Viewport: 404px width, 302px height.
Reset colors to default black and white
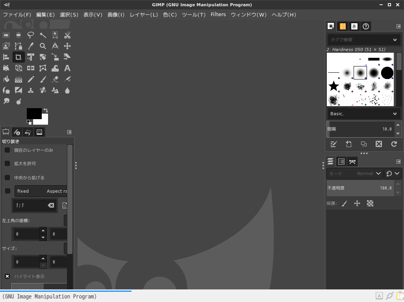pos(29,122)
